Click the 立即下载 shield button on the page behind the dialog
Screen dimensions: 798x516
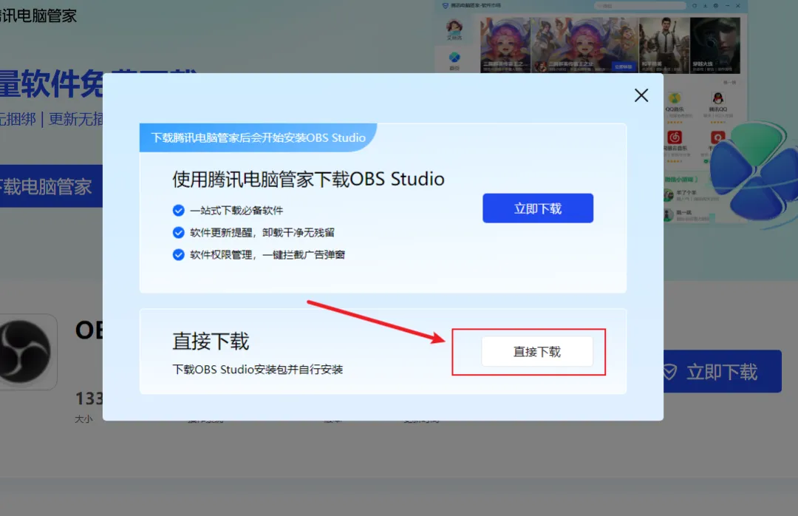(x=723, y=371)
